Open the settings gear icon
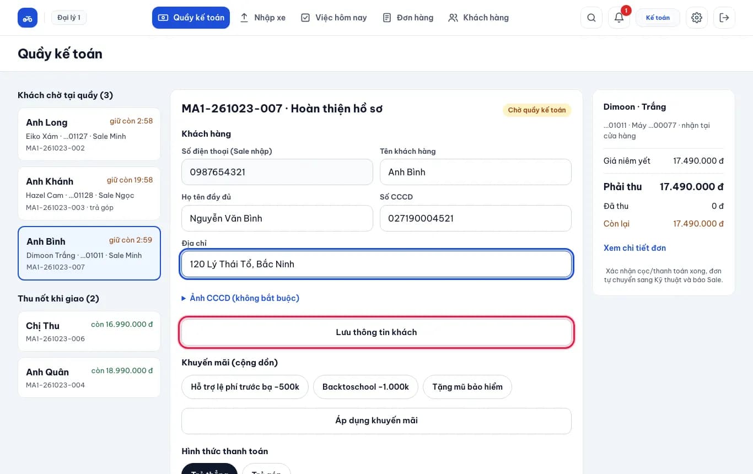 (697, 18)
